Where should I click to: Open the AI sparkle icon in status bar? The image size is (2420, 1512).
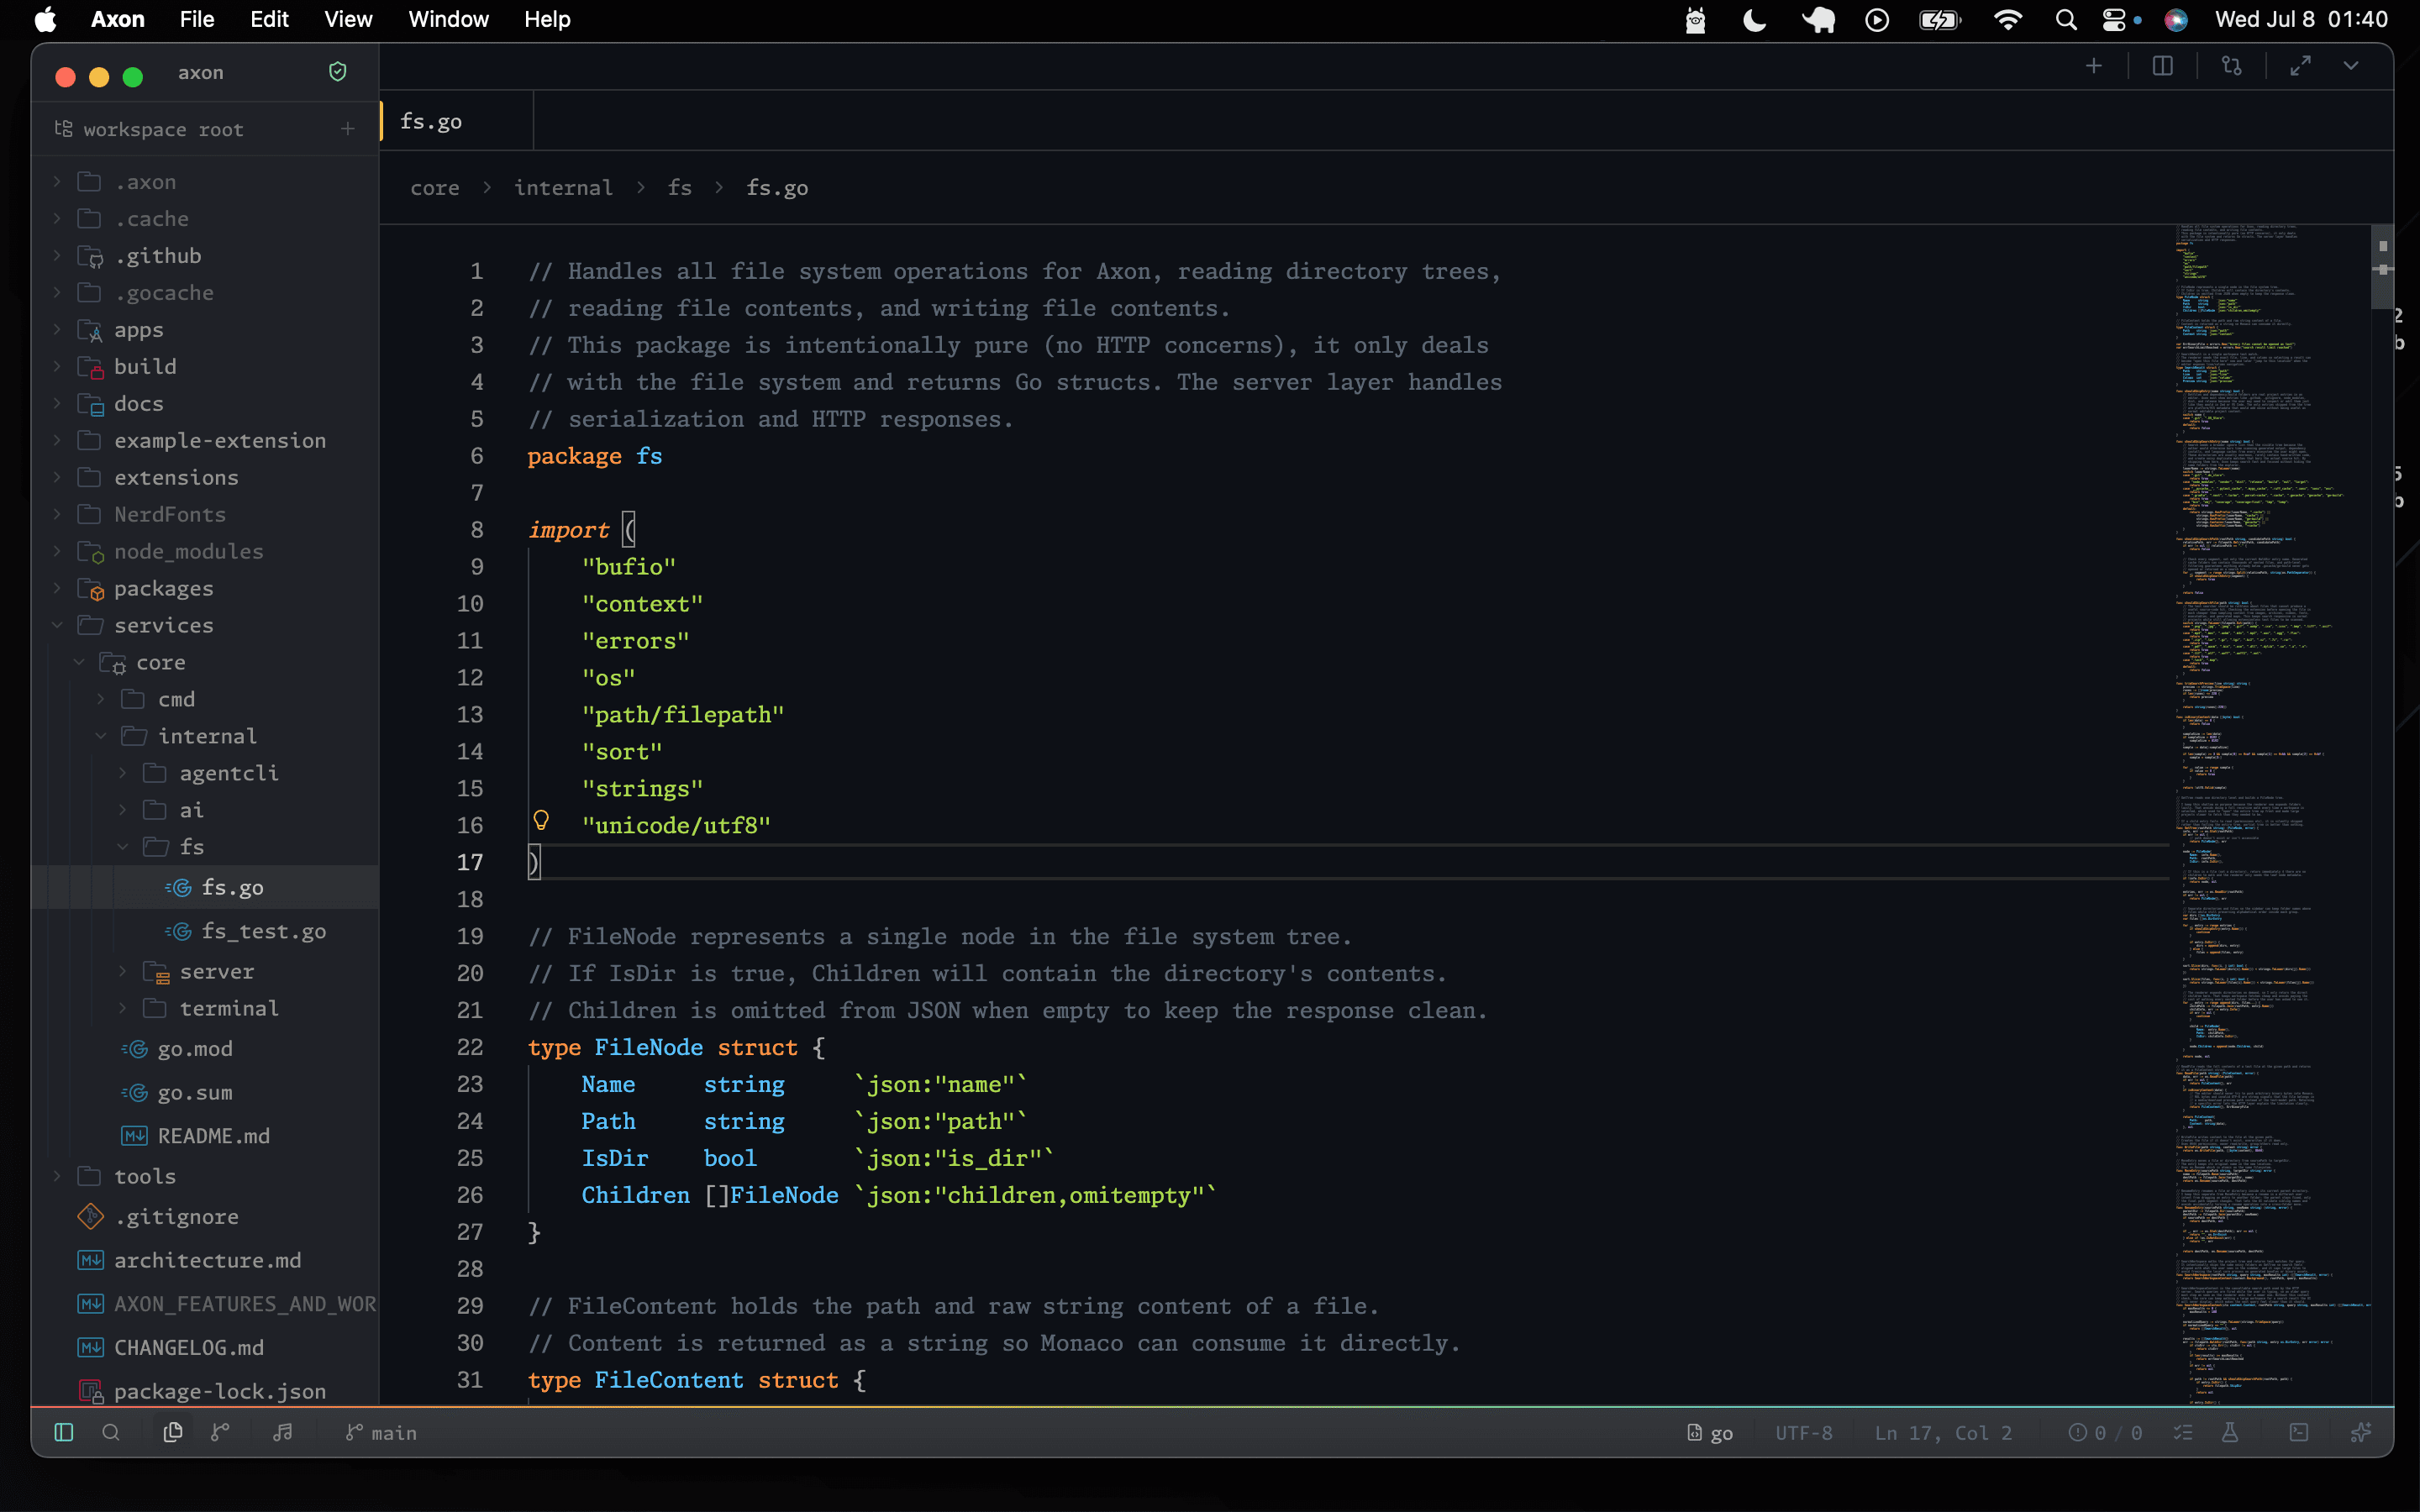(x=2361, y=1432)
